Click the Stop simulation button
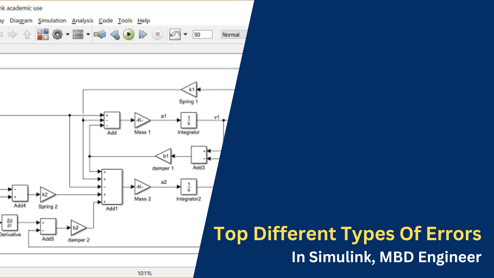Screen dimensions: 494x278 click(157, 34)
